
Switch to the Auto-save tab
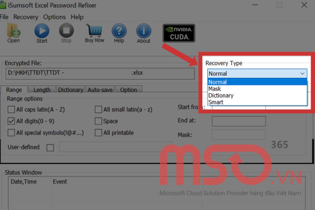pyautogui.click(x=100, y=90)
